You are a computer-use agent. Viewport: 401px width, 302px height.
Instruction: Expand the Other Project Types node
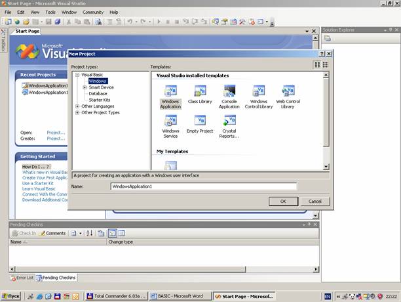(x=77, y=112)
